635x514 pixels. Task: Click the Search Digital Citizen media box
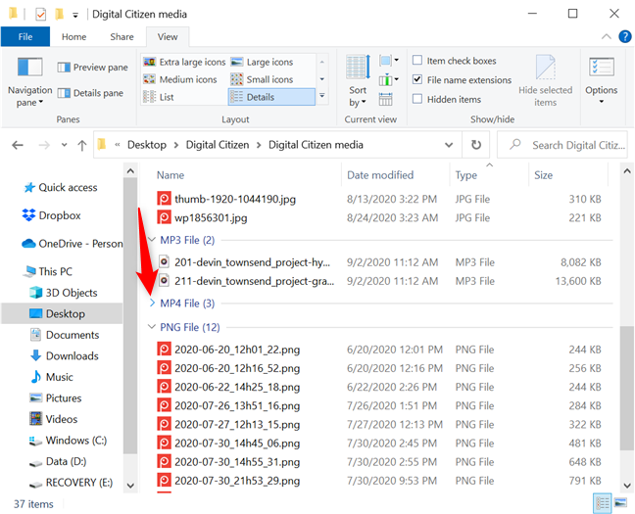562,145
